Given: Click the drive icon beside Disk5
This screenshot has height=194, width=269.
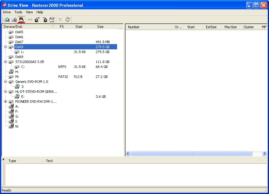Looking at the screenshot, I should pos(11,32).
